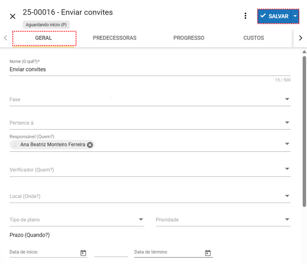Close the task form with X icon

(x=13, y=16)
